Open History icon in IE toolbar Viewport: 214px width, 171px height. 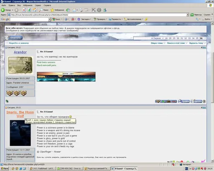pyautogui.click(x=68, y=10)
